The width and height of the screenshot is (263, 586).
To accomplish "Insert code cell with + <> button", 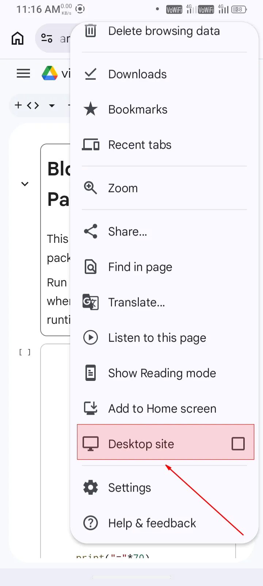I will 27,105.
